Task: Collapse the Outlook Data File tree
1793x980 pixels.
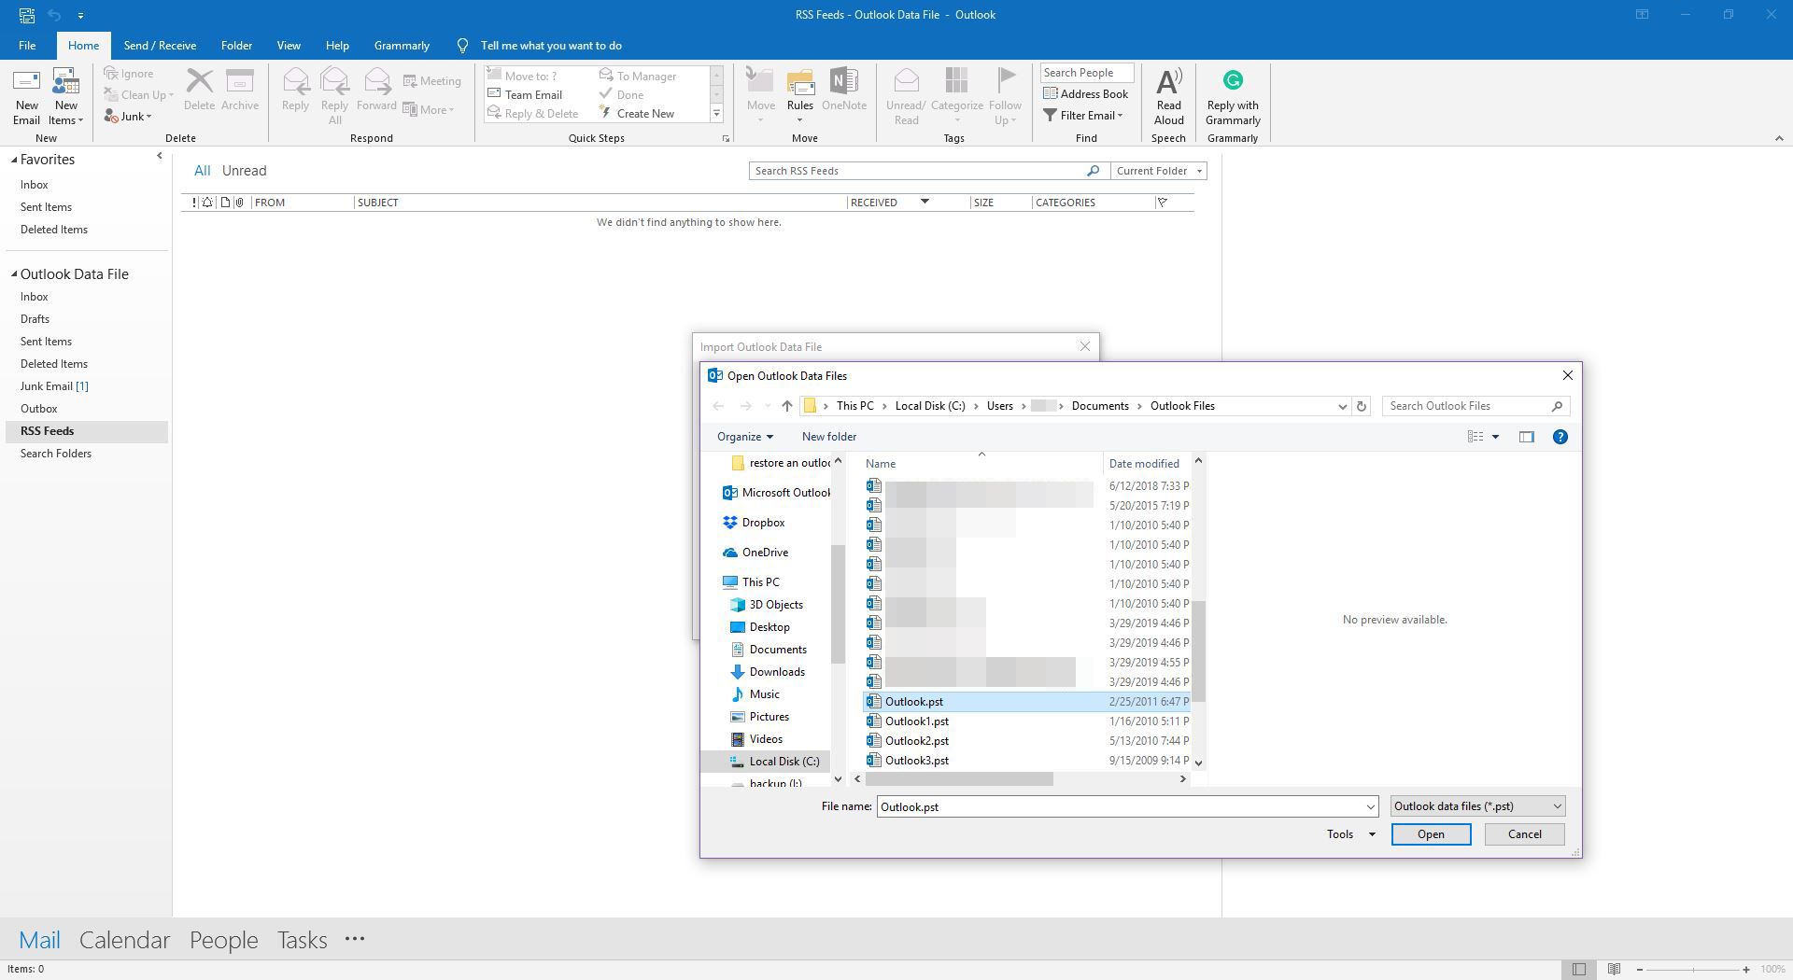Action: pyautogui.click(x=14, y=274)
